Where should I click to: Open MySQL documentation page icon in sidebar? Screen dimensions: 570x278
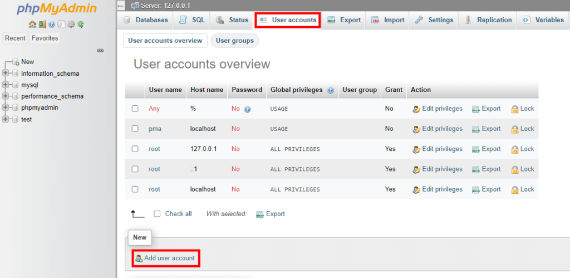[61, 25]
